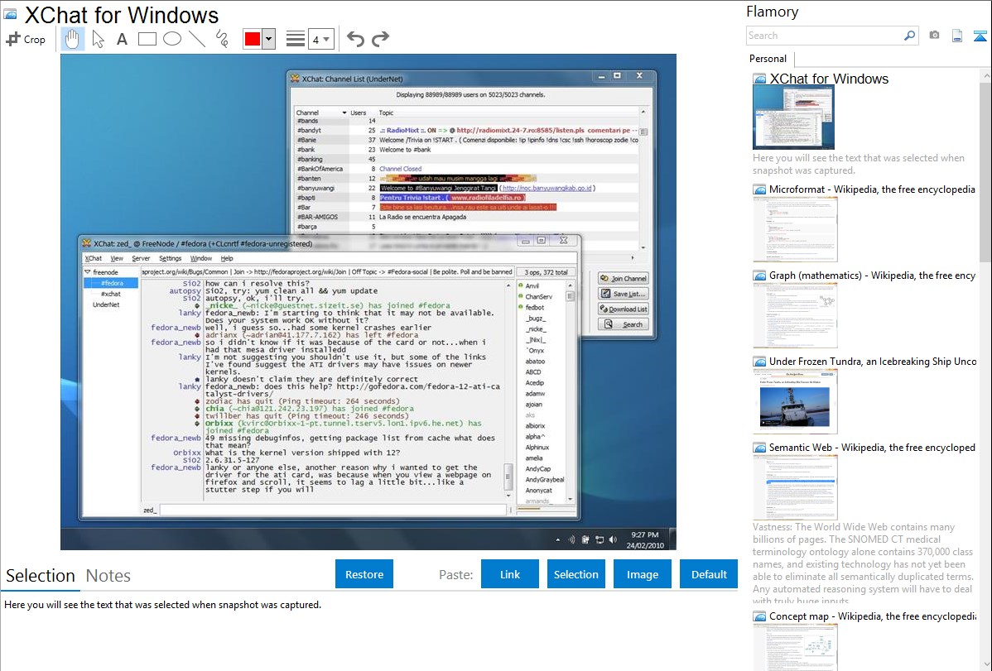Open the Settings menu in chat window
Viewport: 992px width, 671px height.
[170, 258]
